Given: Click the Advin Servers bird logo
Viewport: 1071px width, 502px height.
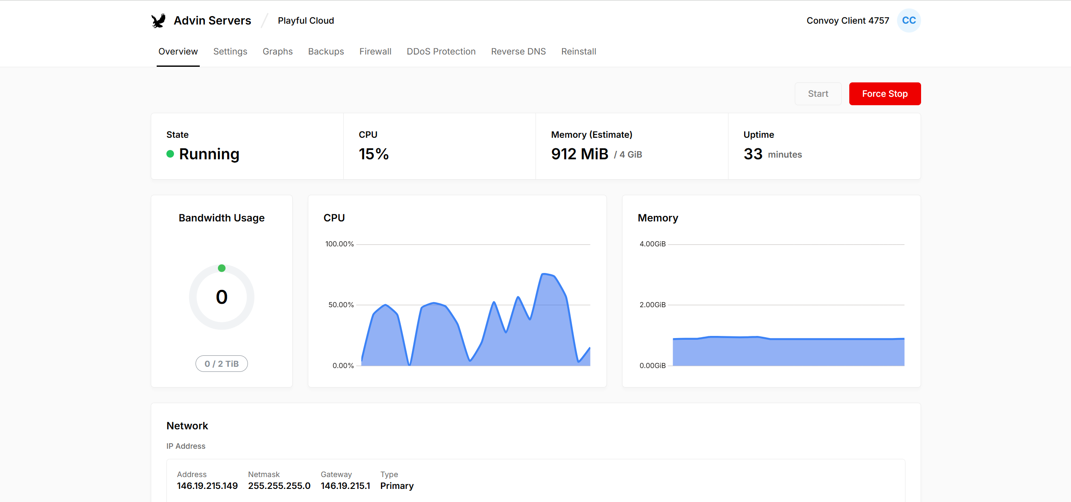Looking at the screenshot, I should 159,20.
